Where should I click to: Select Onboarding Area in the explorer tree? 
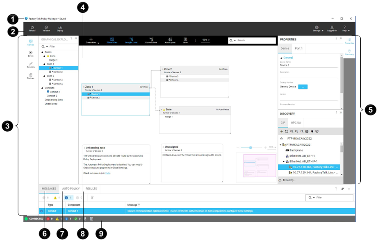tap(54, 100)
